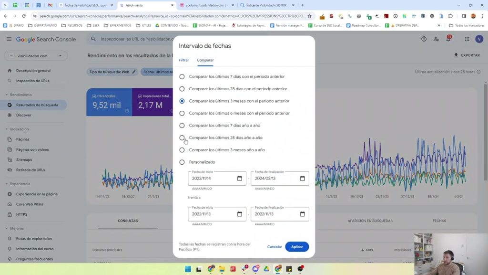Open the FECHAS tab
The height and width of the screenshot is (275, 488).
pos(439,221)
